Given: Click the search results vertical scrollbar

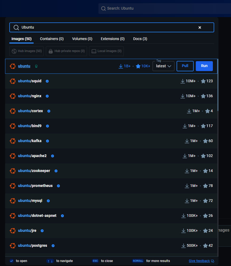Looking at the screenshot, I should [218, 85].
